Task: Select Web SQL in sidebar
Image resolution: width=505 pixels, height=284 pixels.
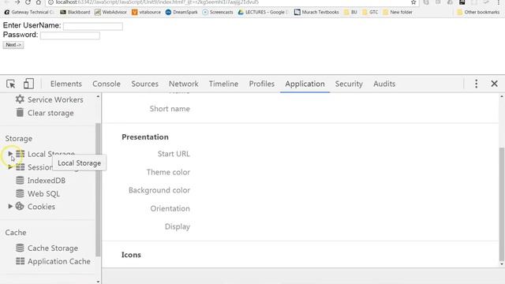Action: point(43,194)
